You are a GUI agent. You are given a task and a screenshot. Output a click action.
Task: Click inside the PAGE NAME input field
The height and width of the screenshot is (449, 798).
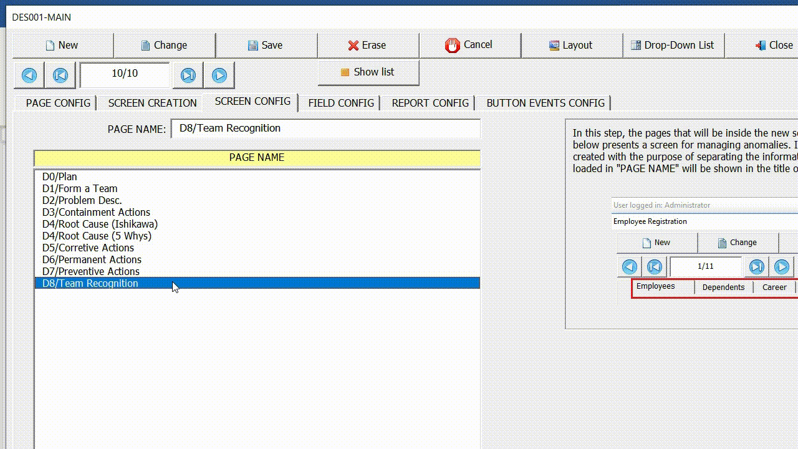pos(325,128)
